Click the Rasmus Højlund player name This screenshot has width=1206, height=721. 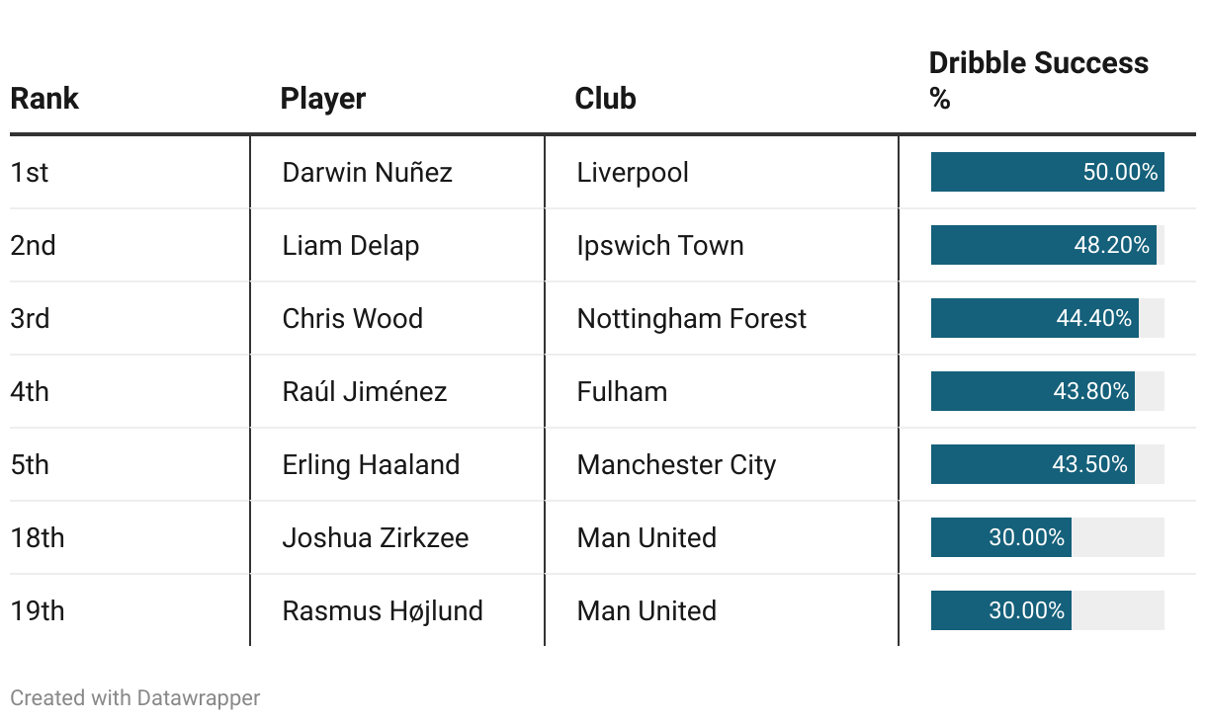tap(383, 610)
